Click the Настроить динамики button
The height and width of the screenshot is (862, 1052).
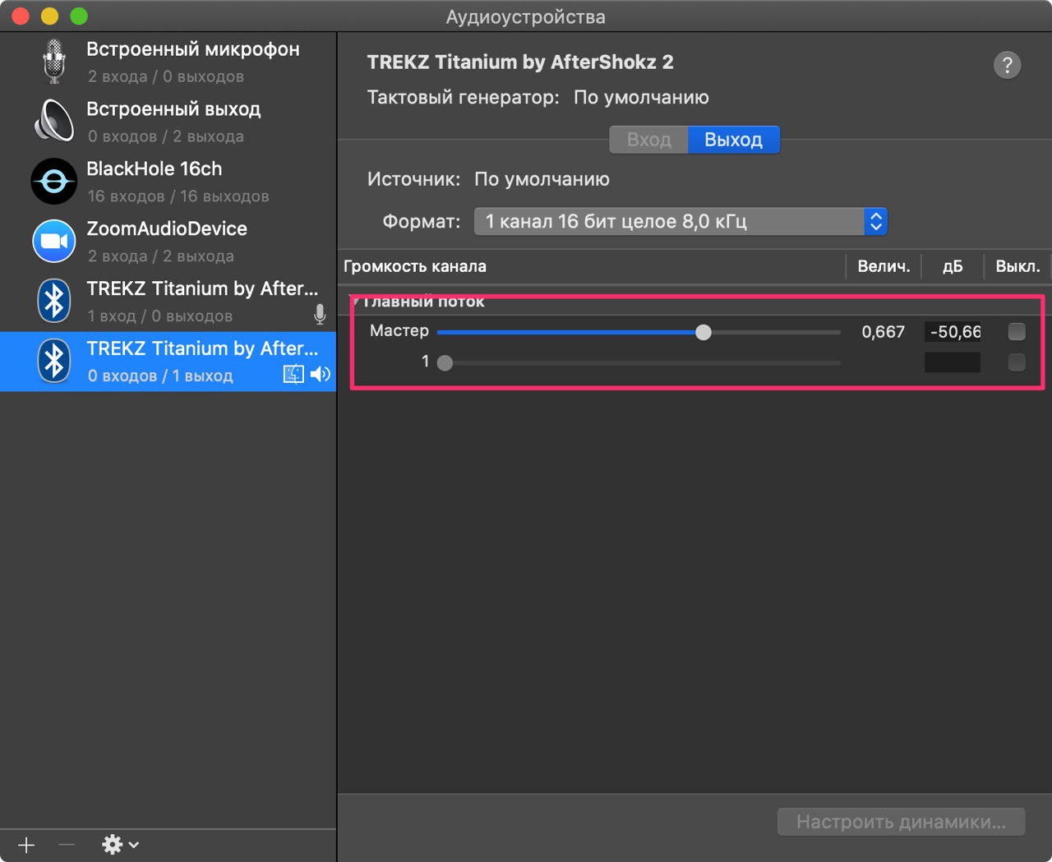pyautogui.click(x=902, y=822)
